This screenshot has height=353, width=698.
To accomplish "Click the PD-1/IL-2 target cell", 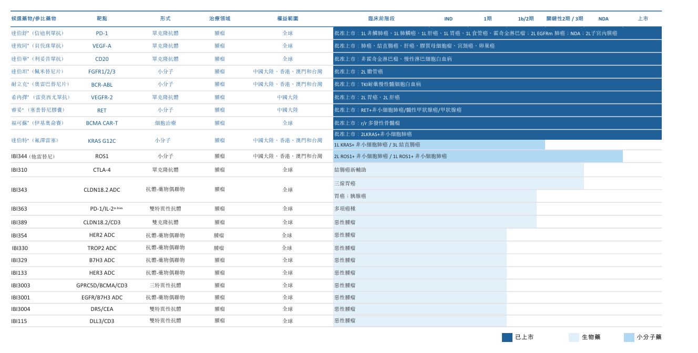I will coord(106,209).
